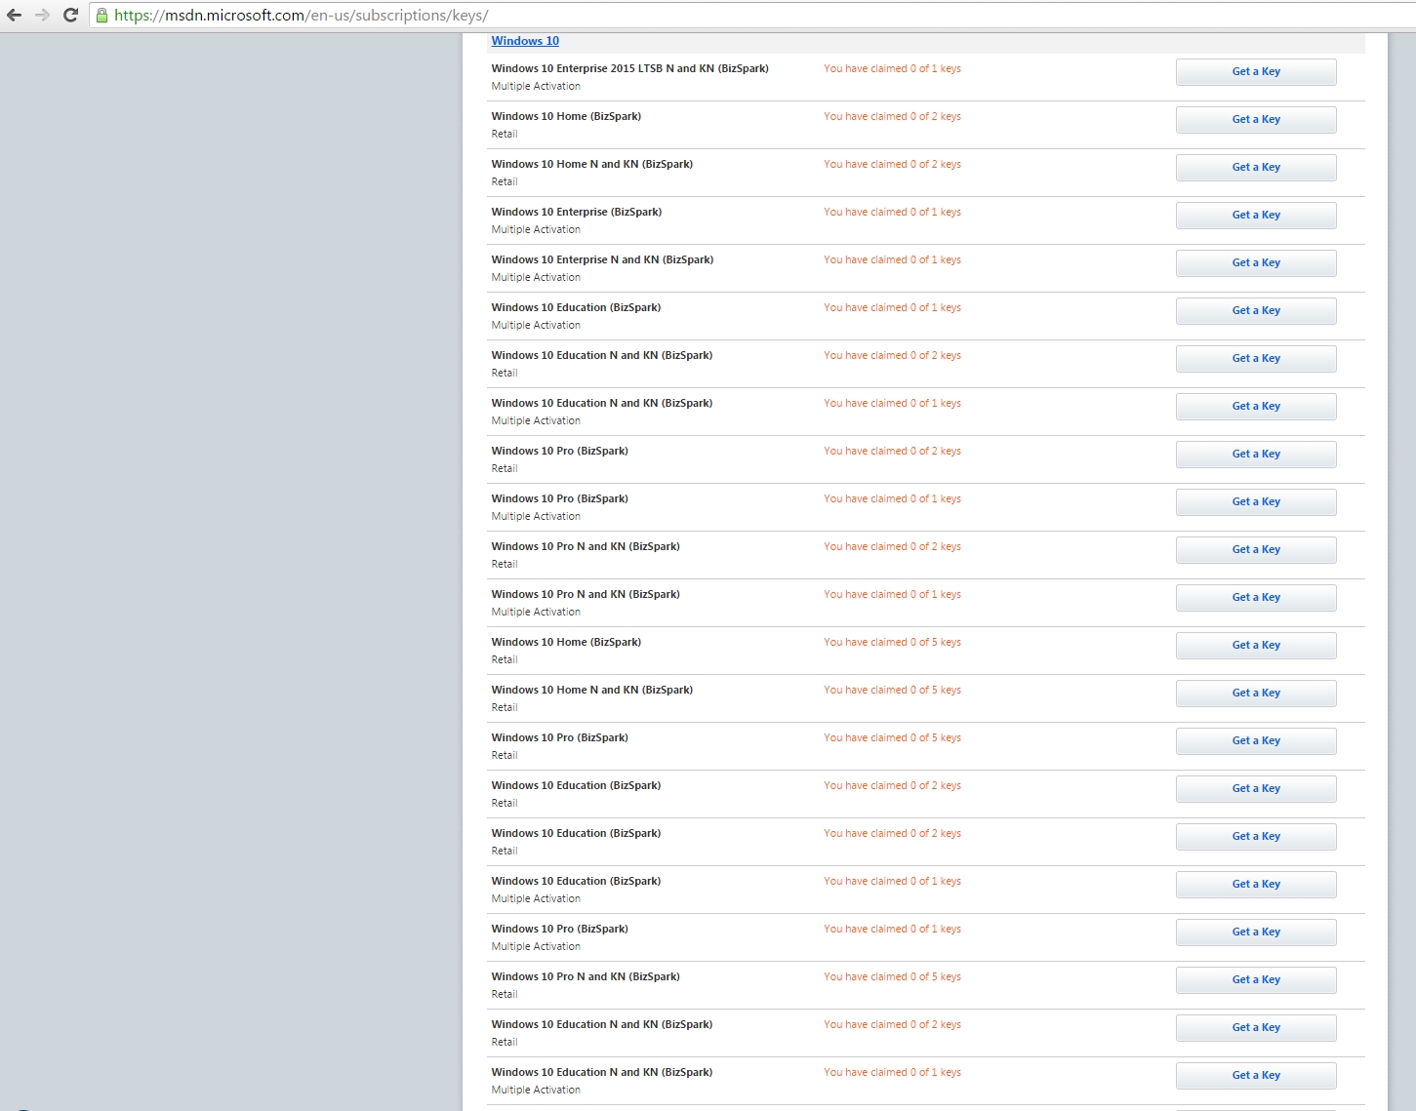
Task: Click 'Retail' under Home N and KN, 5 keys
Action: coord(505,707)
